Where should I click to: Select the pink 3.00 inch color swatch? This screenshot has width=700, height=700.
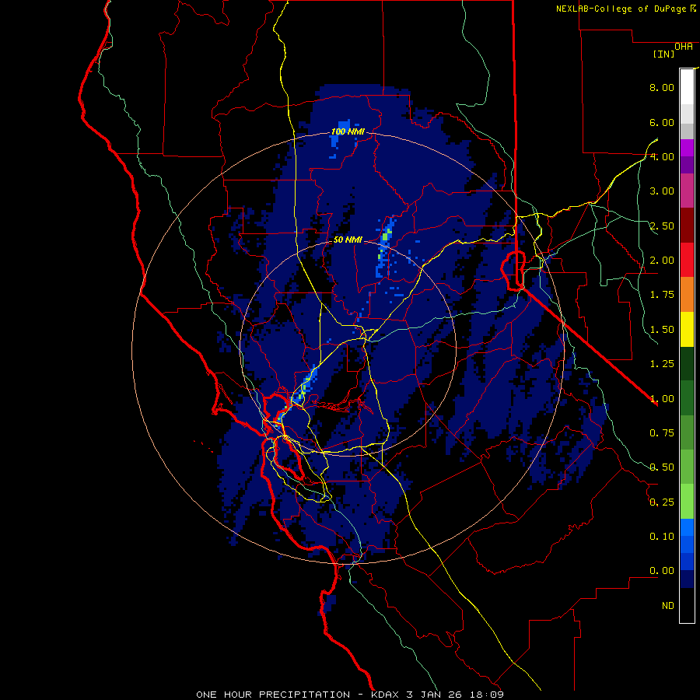coord(687,191)
